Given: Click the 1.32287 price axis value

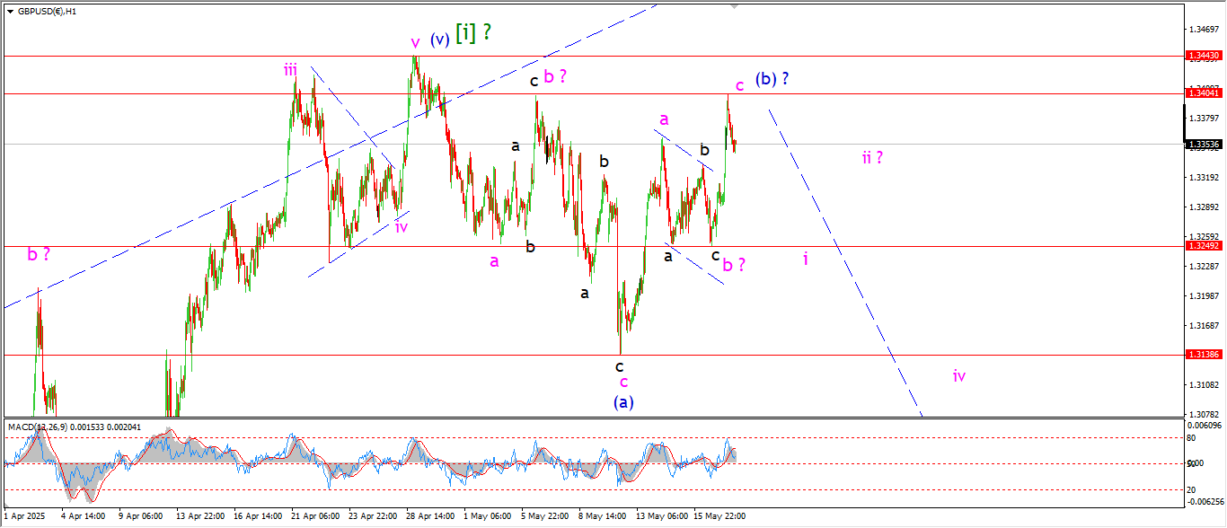Looking at the screenshot, I should point(1203,267).
